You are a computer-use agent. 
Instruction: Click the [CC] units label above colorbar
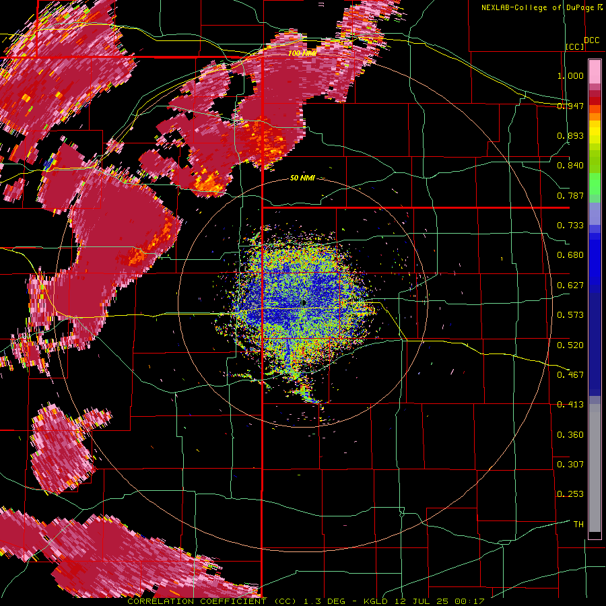tap(575, 46)
